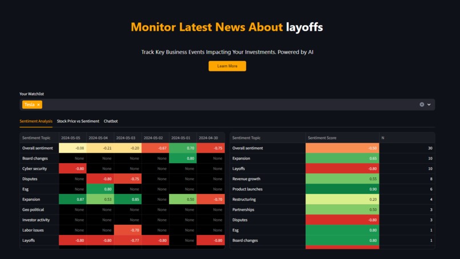Click the watchlist multiselect input area
Viewport: 460px width, 259px height.
click(x=227, y=104)
